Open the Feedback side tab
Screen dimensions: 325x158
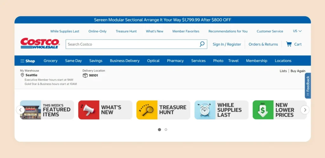(x=308, y=86)
